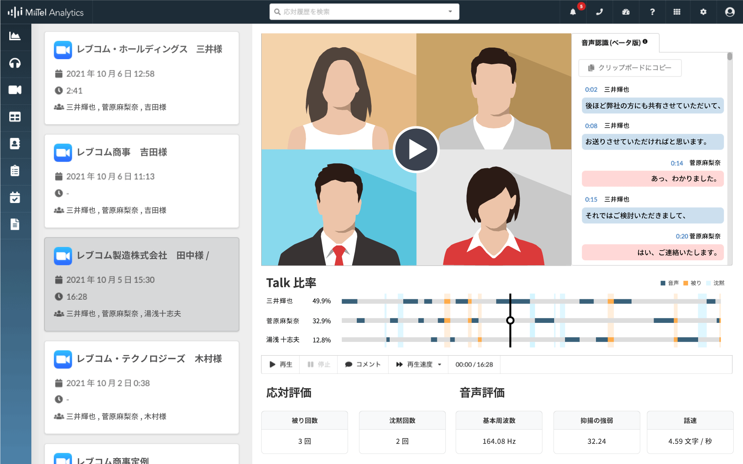743x464 pixels.
Task: Open the analytics chart sidebar icon
Action: tap(15, 36)
